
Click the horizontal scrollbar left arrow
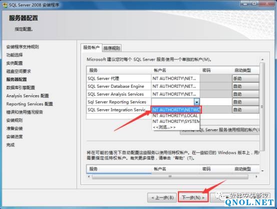click(x=88, y=176)
